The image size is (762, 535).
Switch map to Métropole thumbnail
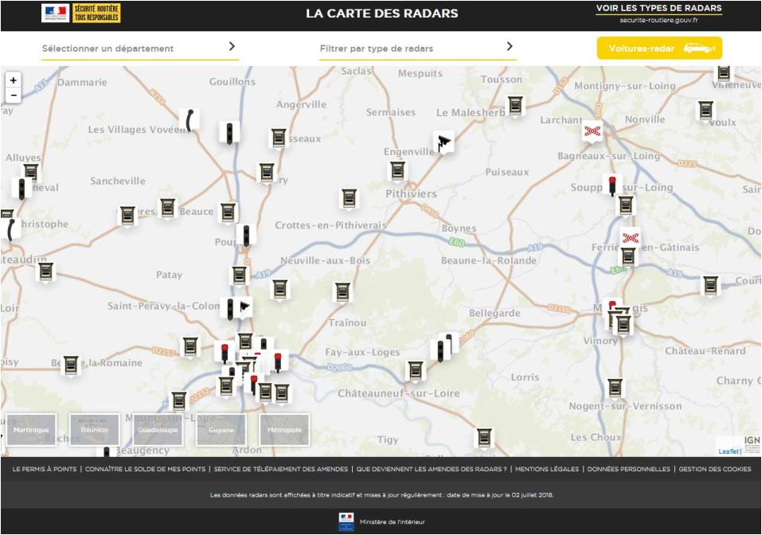(284, 430)
